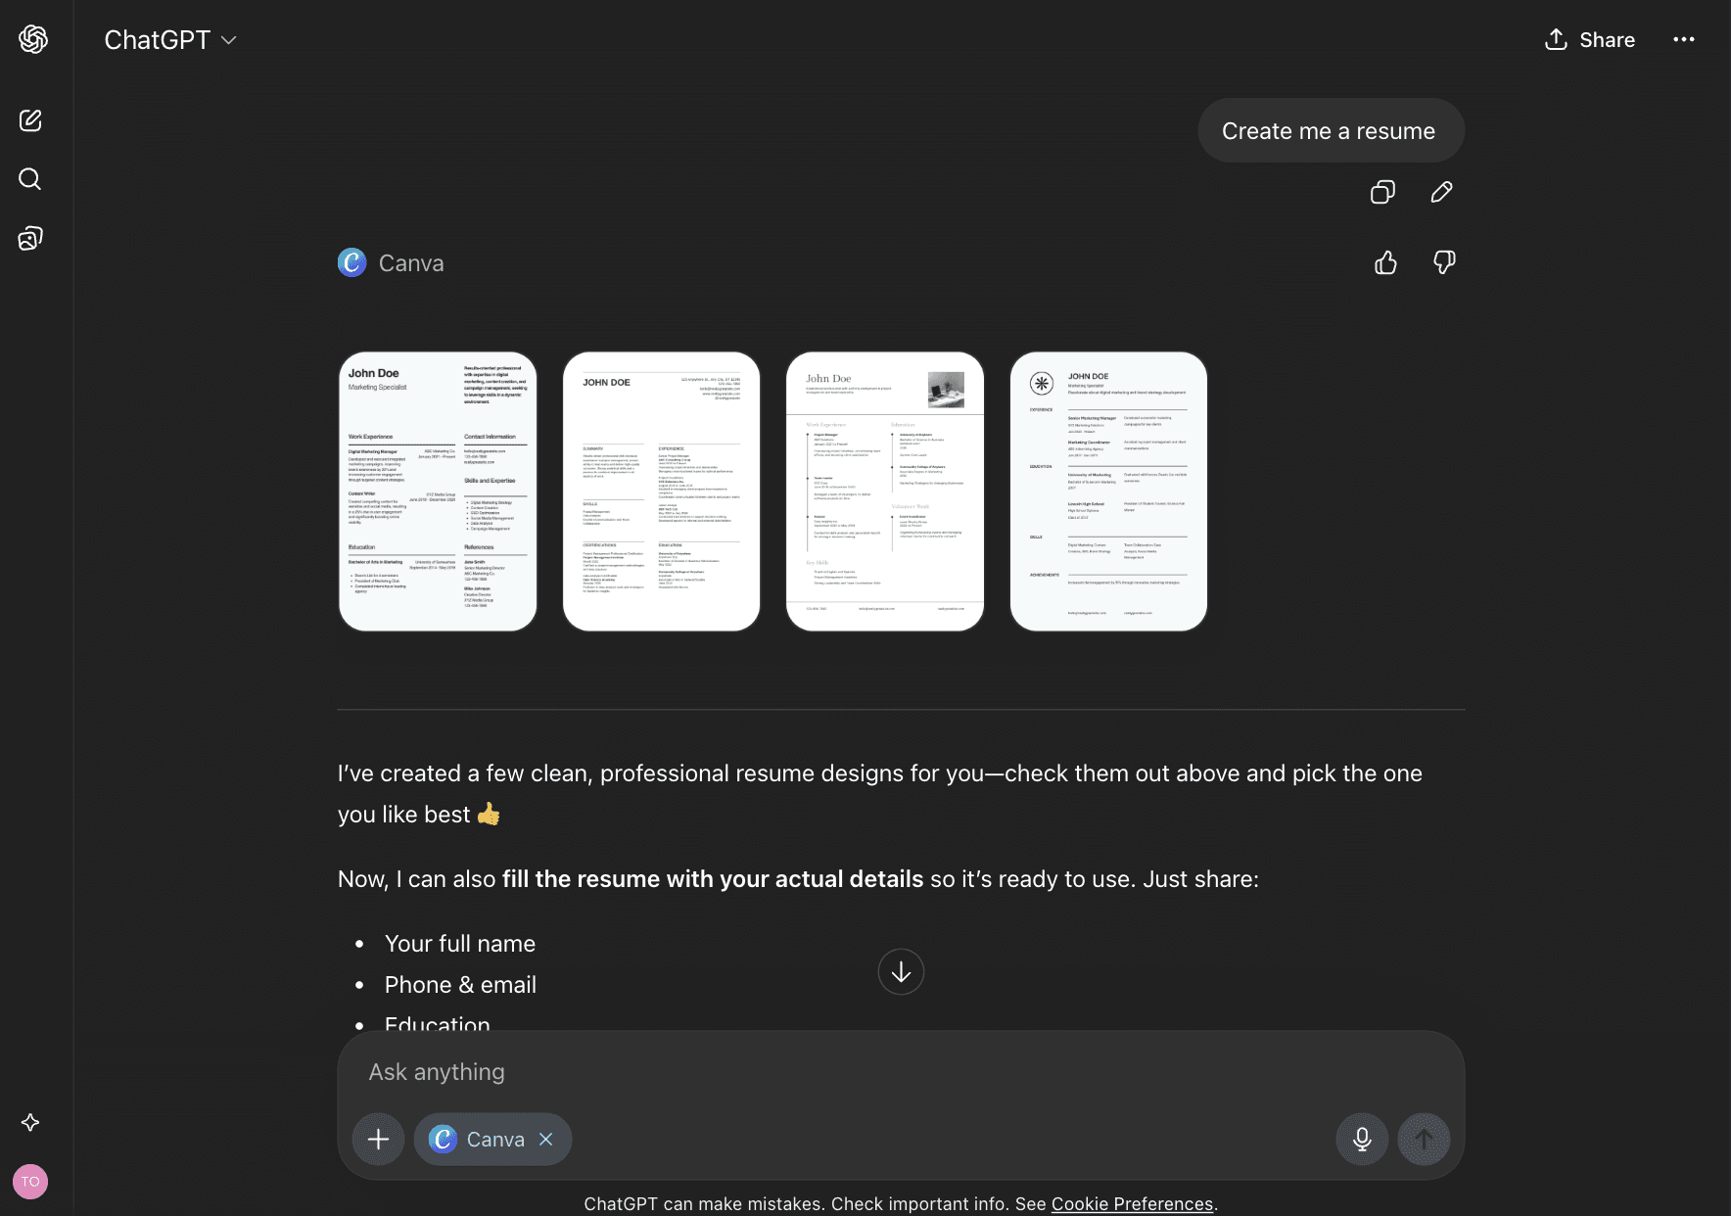1731x1216 pixels.
Task: Open the Cookie Preferences link
Action: tap(1132, 1203)
